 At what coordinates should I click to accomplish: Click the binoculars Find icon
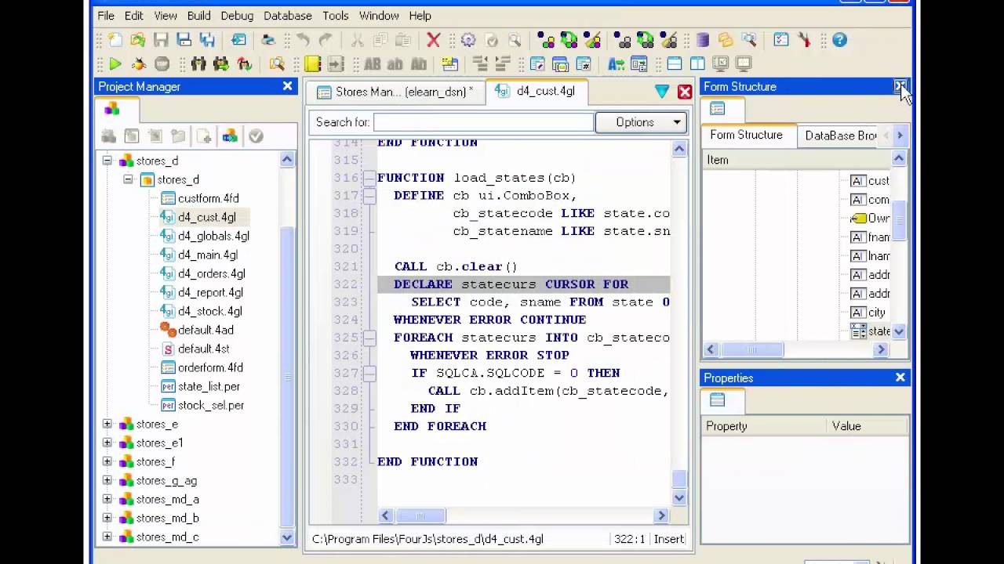tap(198, 64)
